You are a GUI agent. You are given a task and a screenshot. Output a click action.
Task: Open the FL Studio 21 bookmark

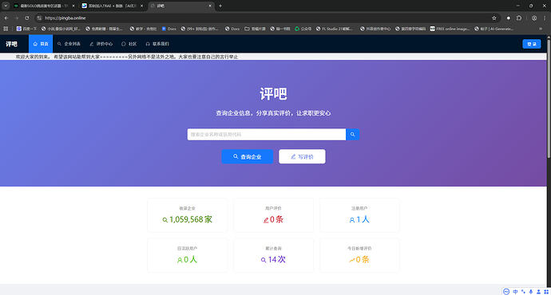click(x=334, y=29)
